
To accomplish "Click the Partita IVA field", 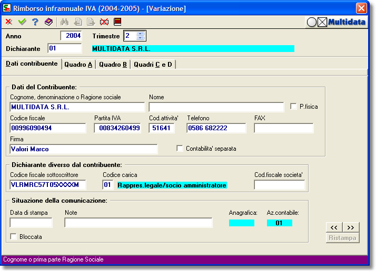I will click(117, 128).
